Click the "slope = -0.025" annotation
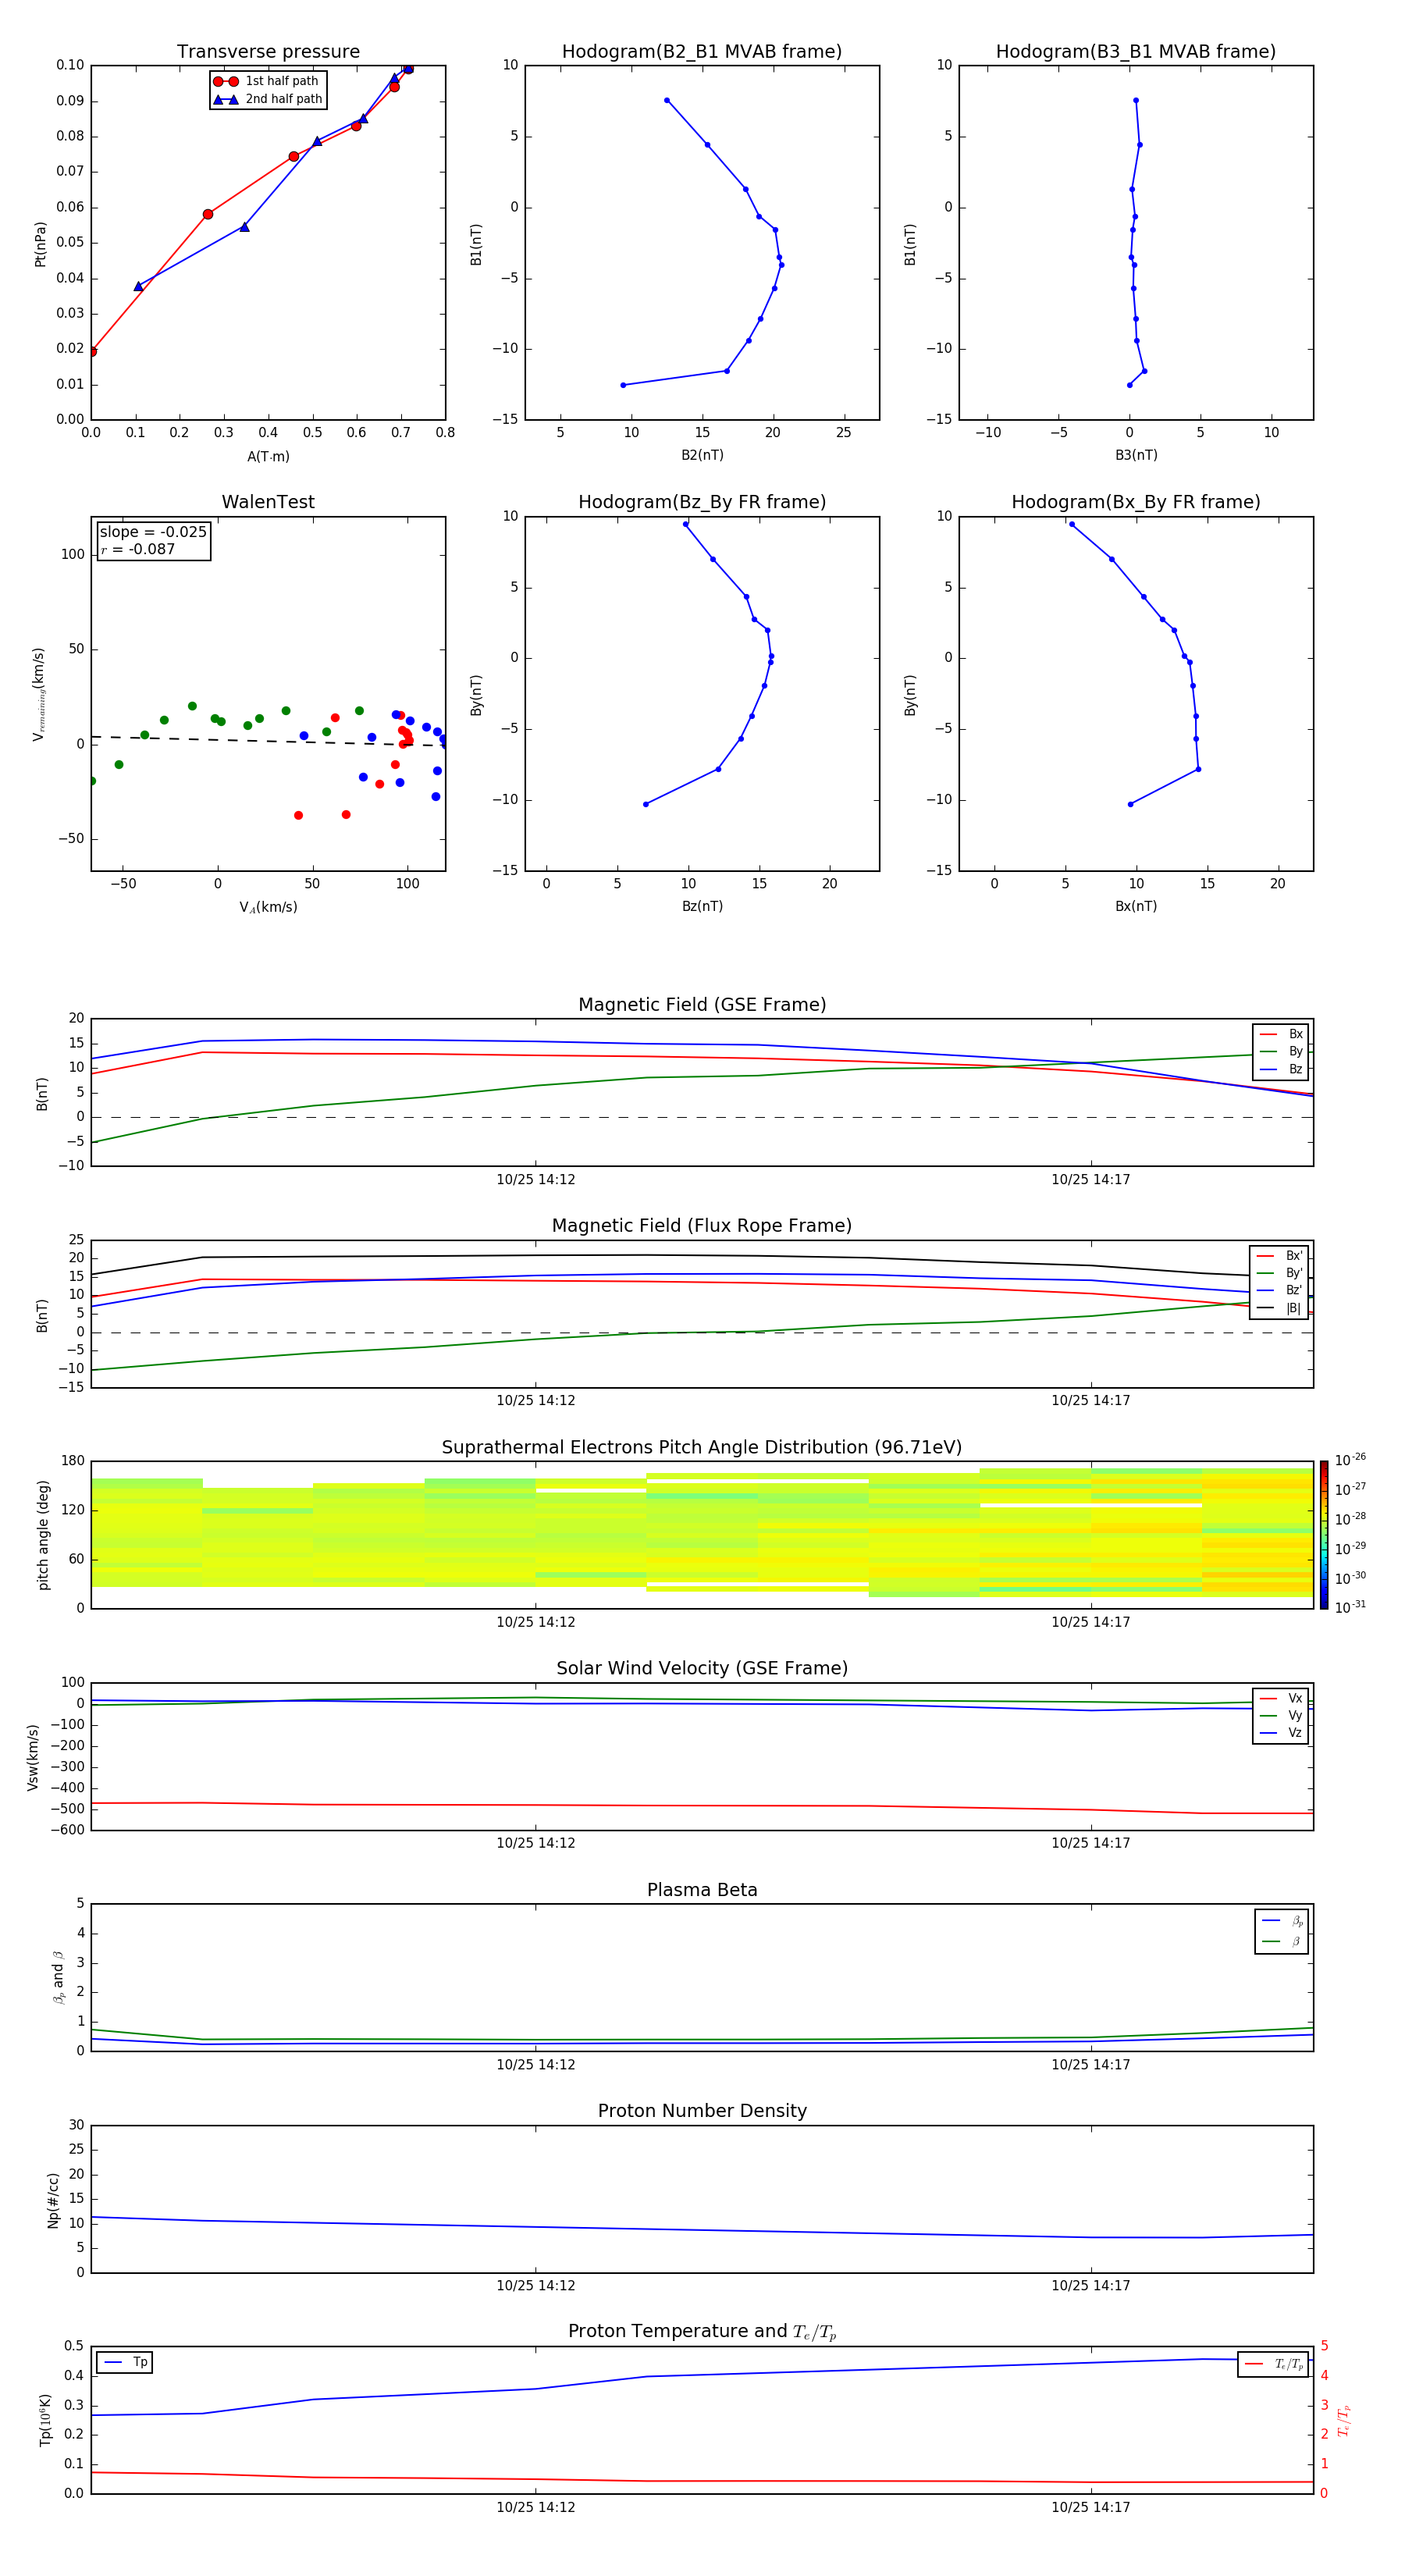Viewport: 1405px width, 2576px height. [153, 532]
